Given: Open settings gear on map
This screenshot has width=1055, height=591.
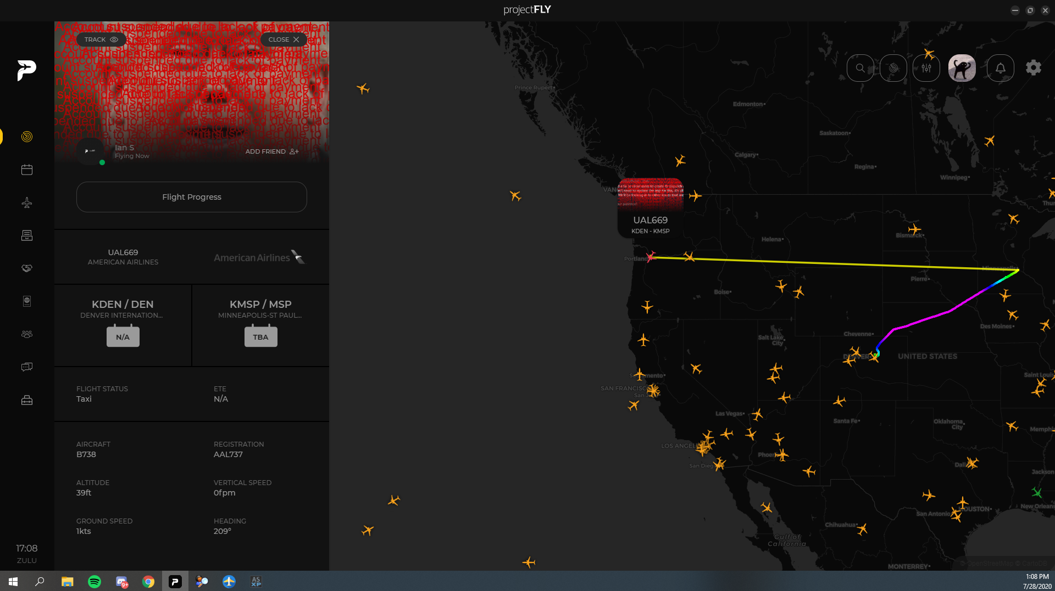Looking at the screenshot, I should pos(1034,68).
